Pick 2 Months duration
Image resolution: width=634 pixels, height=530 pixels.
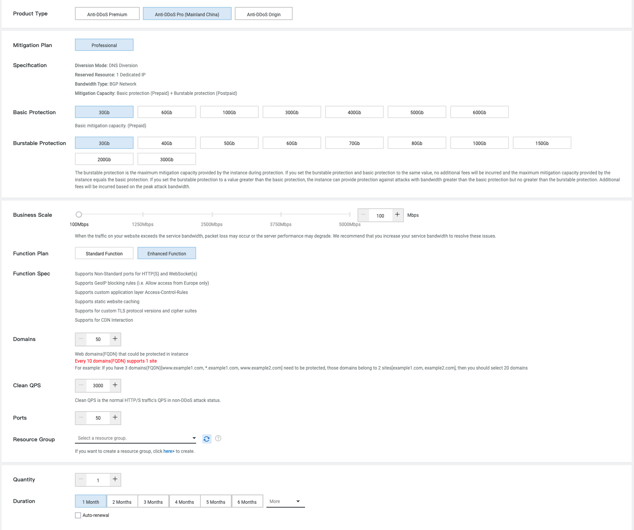(122, 501)
